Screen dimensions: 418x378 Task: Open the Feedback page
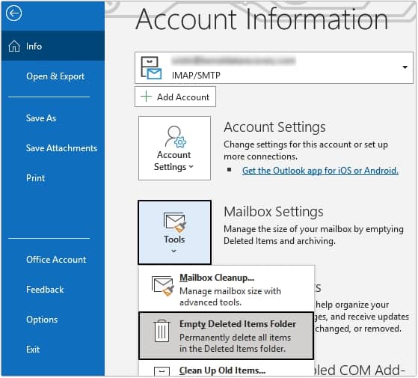click(45, 290)
